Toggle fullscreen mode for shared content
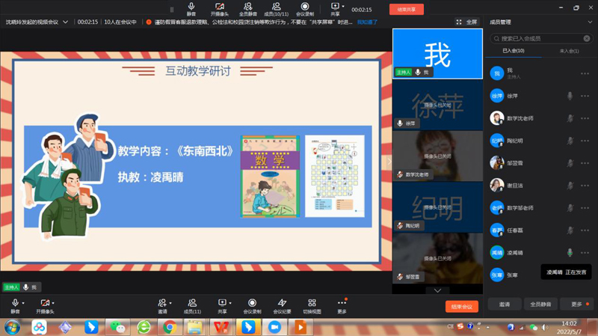598x336 pixels. coord(466,22)
